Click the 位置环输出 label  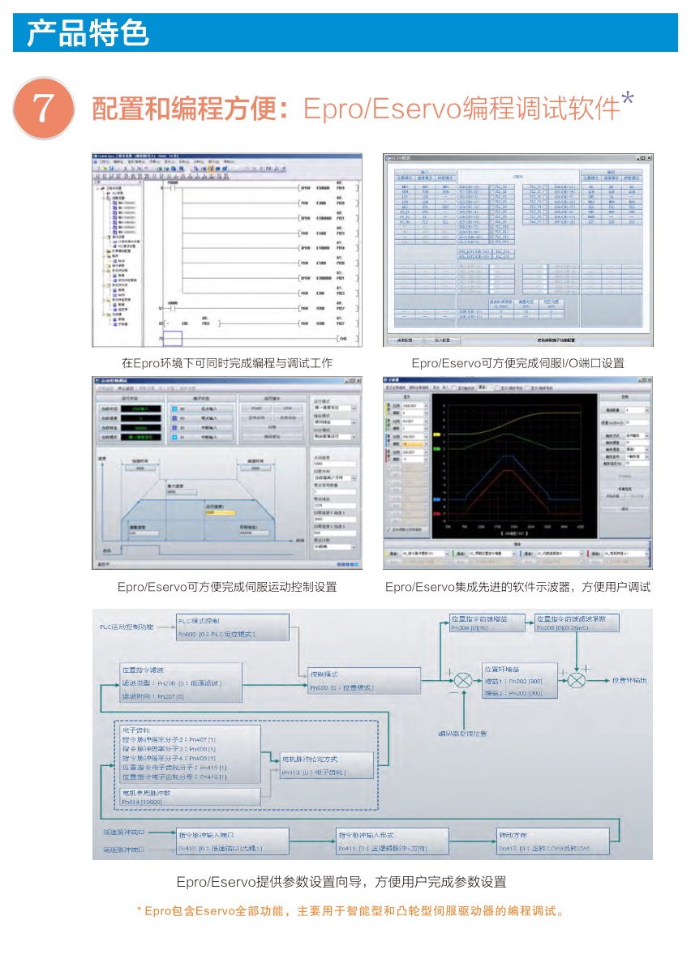629,680
